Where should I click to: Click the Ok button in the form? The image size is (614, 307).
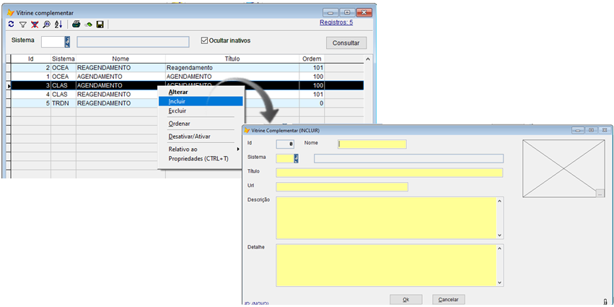(x=405, y=299)
